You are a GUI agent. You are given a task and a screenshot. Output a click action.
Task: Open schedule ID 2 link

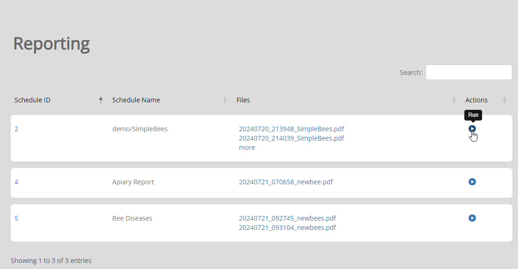coord(16,129)
